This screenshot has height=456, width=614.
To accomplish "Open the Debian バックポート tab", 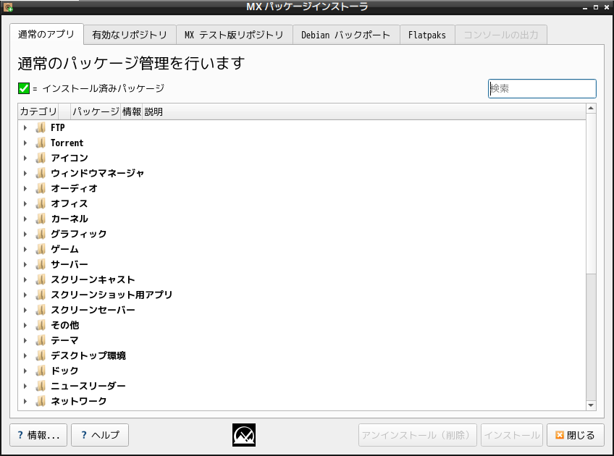I will [346, 34].
